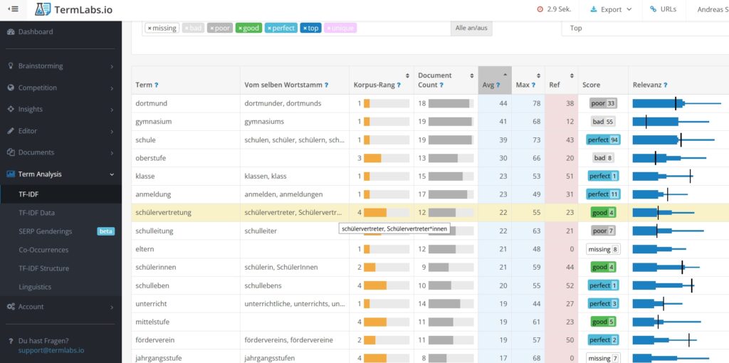
Task: Click help icon next to Relevanz header
Action: pyautogui.click(x=666, y=85)
